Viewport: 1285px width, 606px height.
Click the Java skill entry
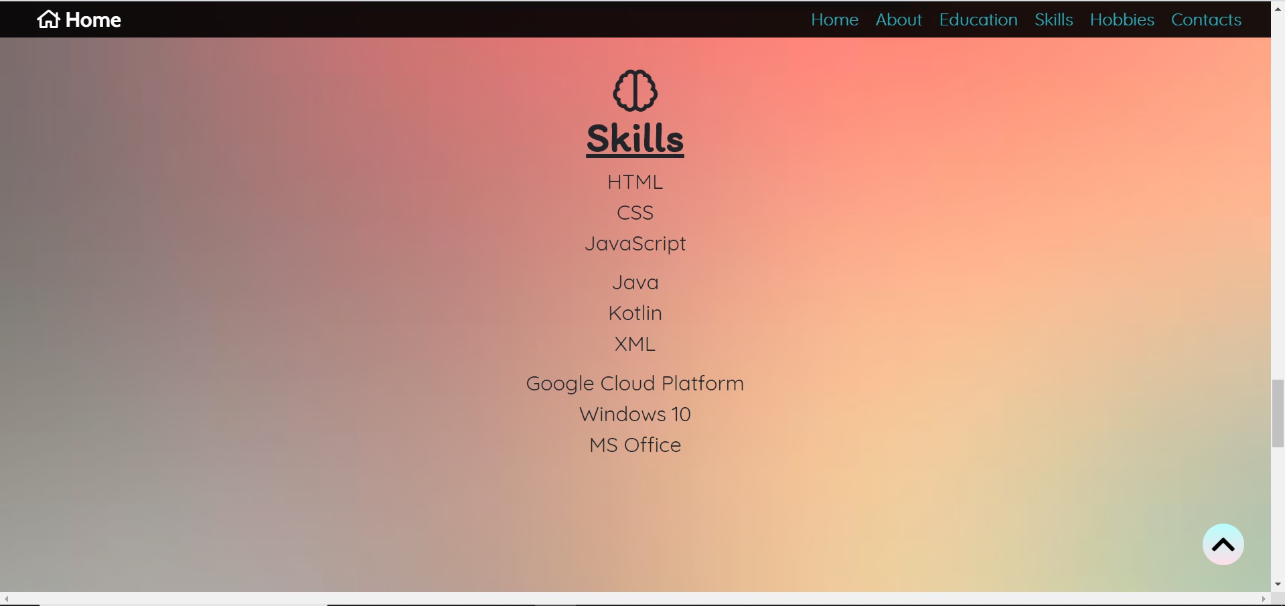635,283
